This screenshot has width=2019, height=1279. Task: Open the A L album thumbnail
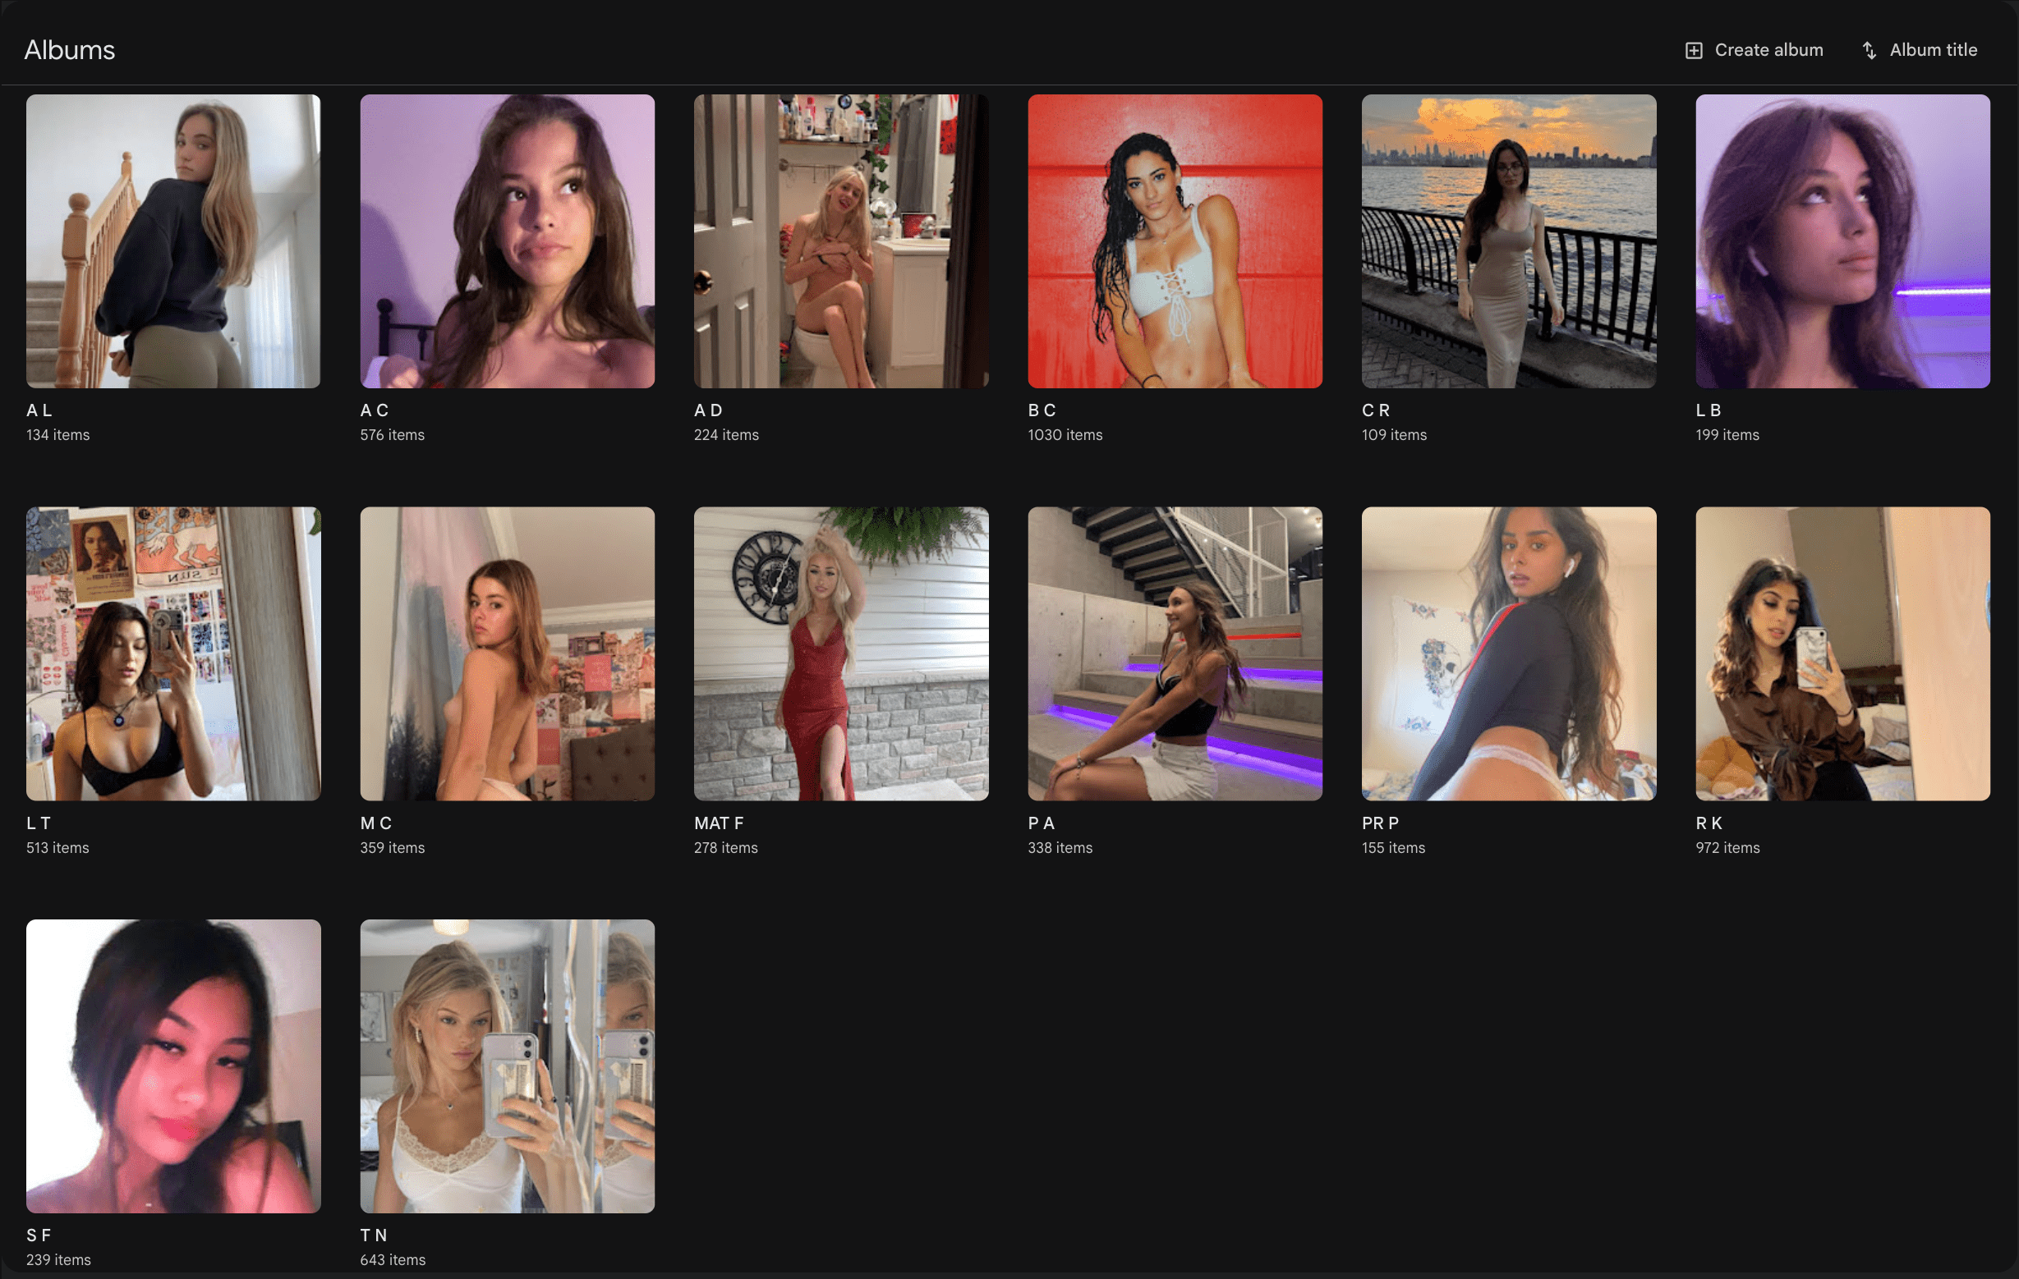173,241
